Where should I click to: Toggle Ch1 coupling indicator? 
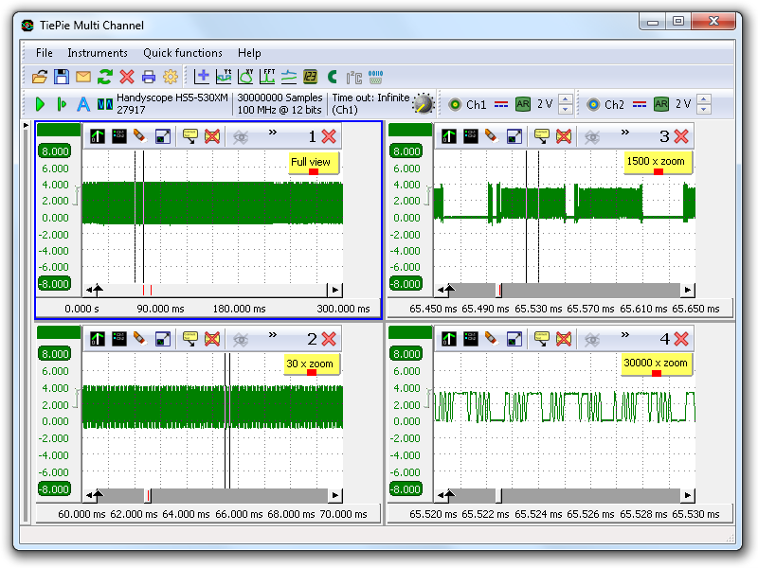point(501,104)
